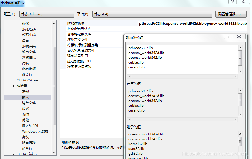Select 调试 under 链接器
252x159 pixels.
[x=25, y=109]
